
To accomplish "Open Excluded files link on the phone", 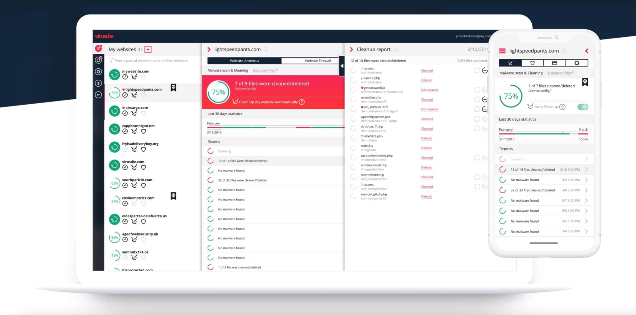I will pyautogui.click(x=560, y=73).
